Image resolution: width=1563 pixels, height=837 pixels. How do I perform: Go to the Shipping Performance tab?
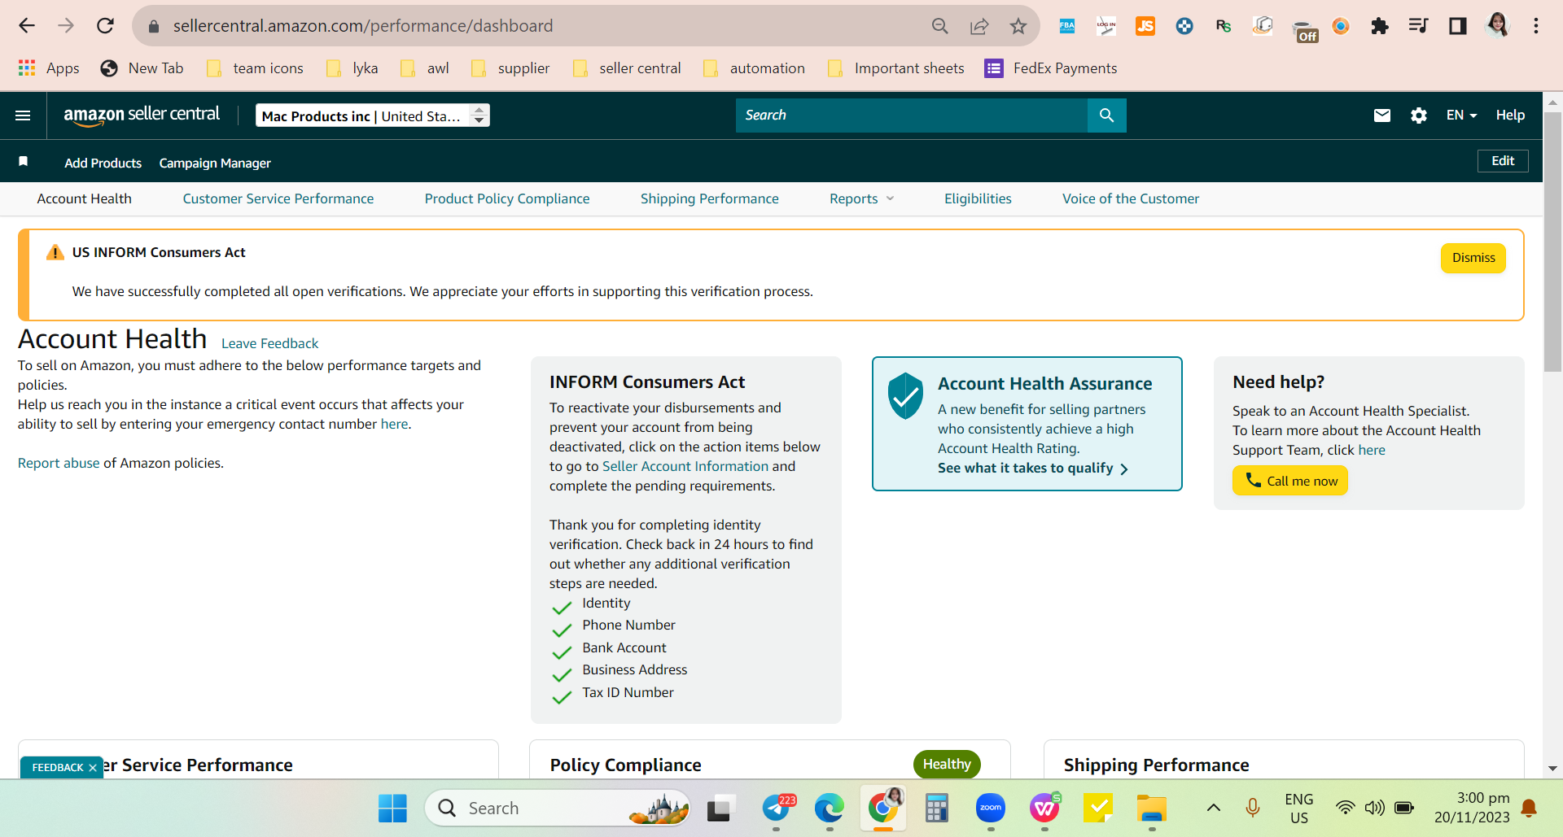pos(710,198)
